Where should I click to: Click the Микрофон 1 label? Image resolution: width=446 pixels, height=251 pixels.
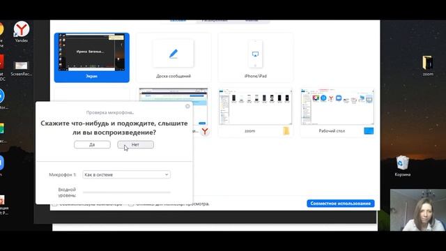click(63, 174)
